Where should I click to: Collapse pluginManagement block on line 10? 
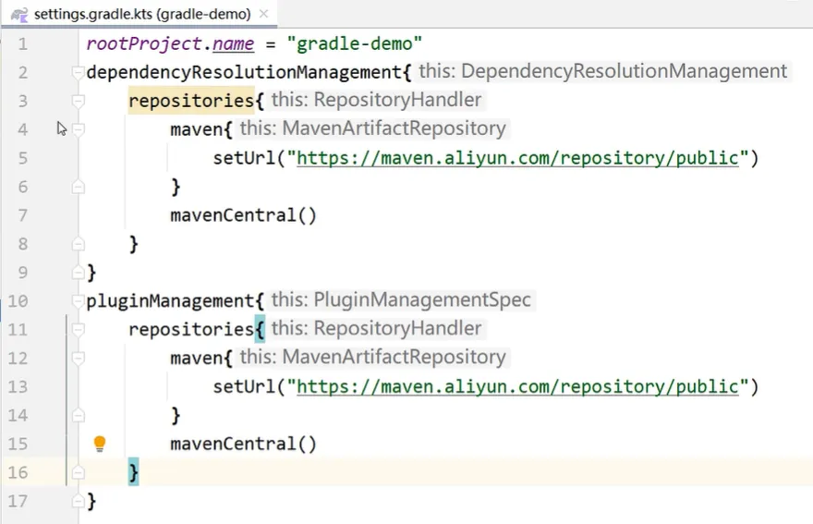pyautogui.click(x=78, y=301)
